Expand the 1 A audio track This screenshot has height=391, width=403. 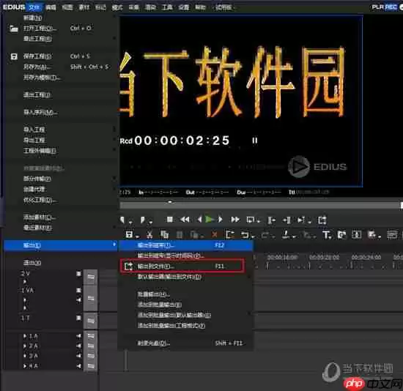25,336
